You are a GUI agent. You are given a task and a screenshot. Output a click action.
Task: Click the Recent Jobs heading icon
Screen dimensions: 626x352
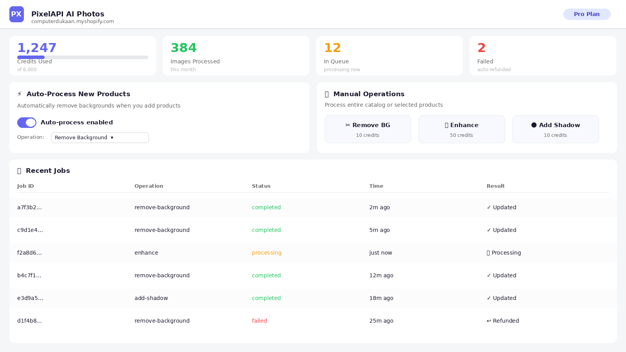click(19, 171)
